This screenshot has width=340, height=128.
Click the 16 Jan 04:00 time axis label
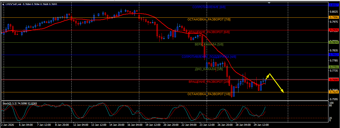[x=135, y=124]
